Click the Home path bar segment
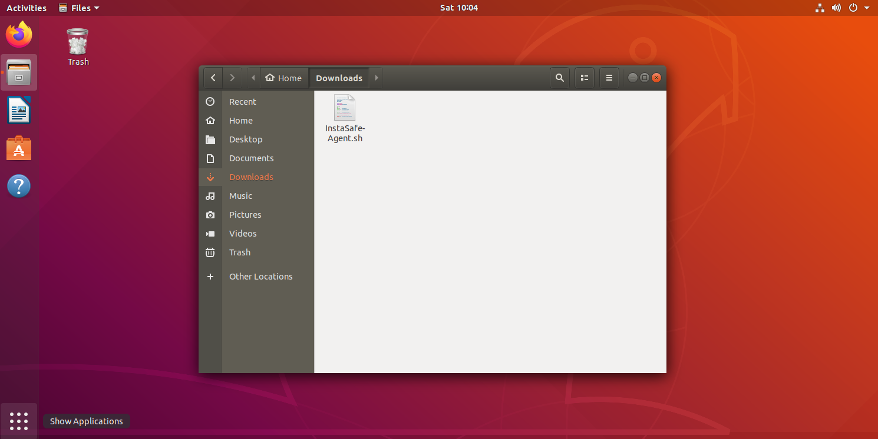The height and width of the screenshot is (439, 878). (x=283, y=78)
